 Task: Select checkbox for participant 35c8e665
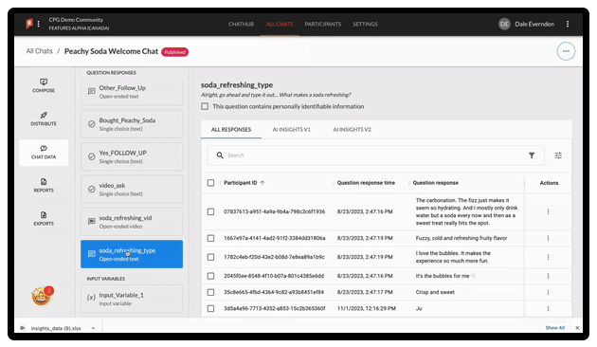[210, 292]
